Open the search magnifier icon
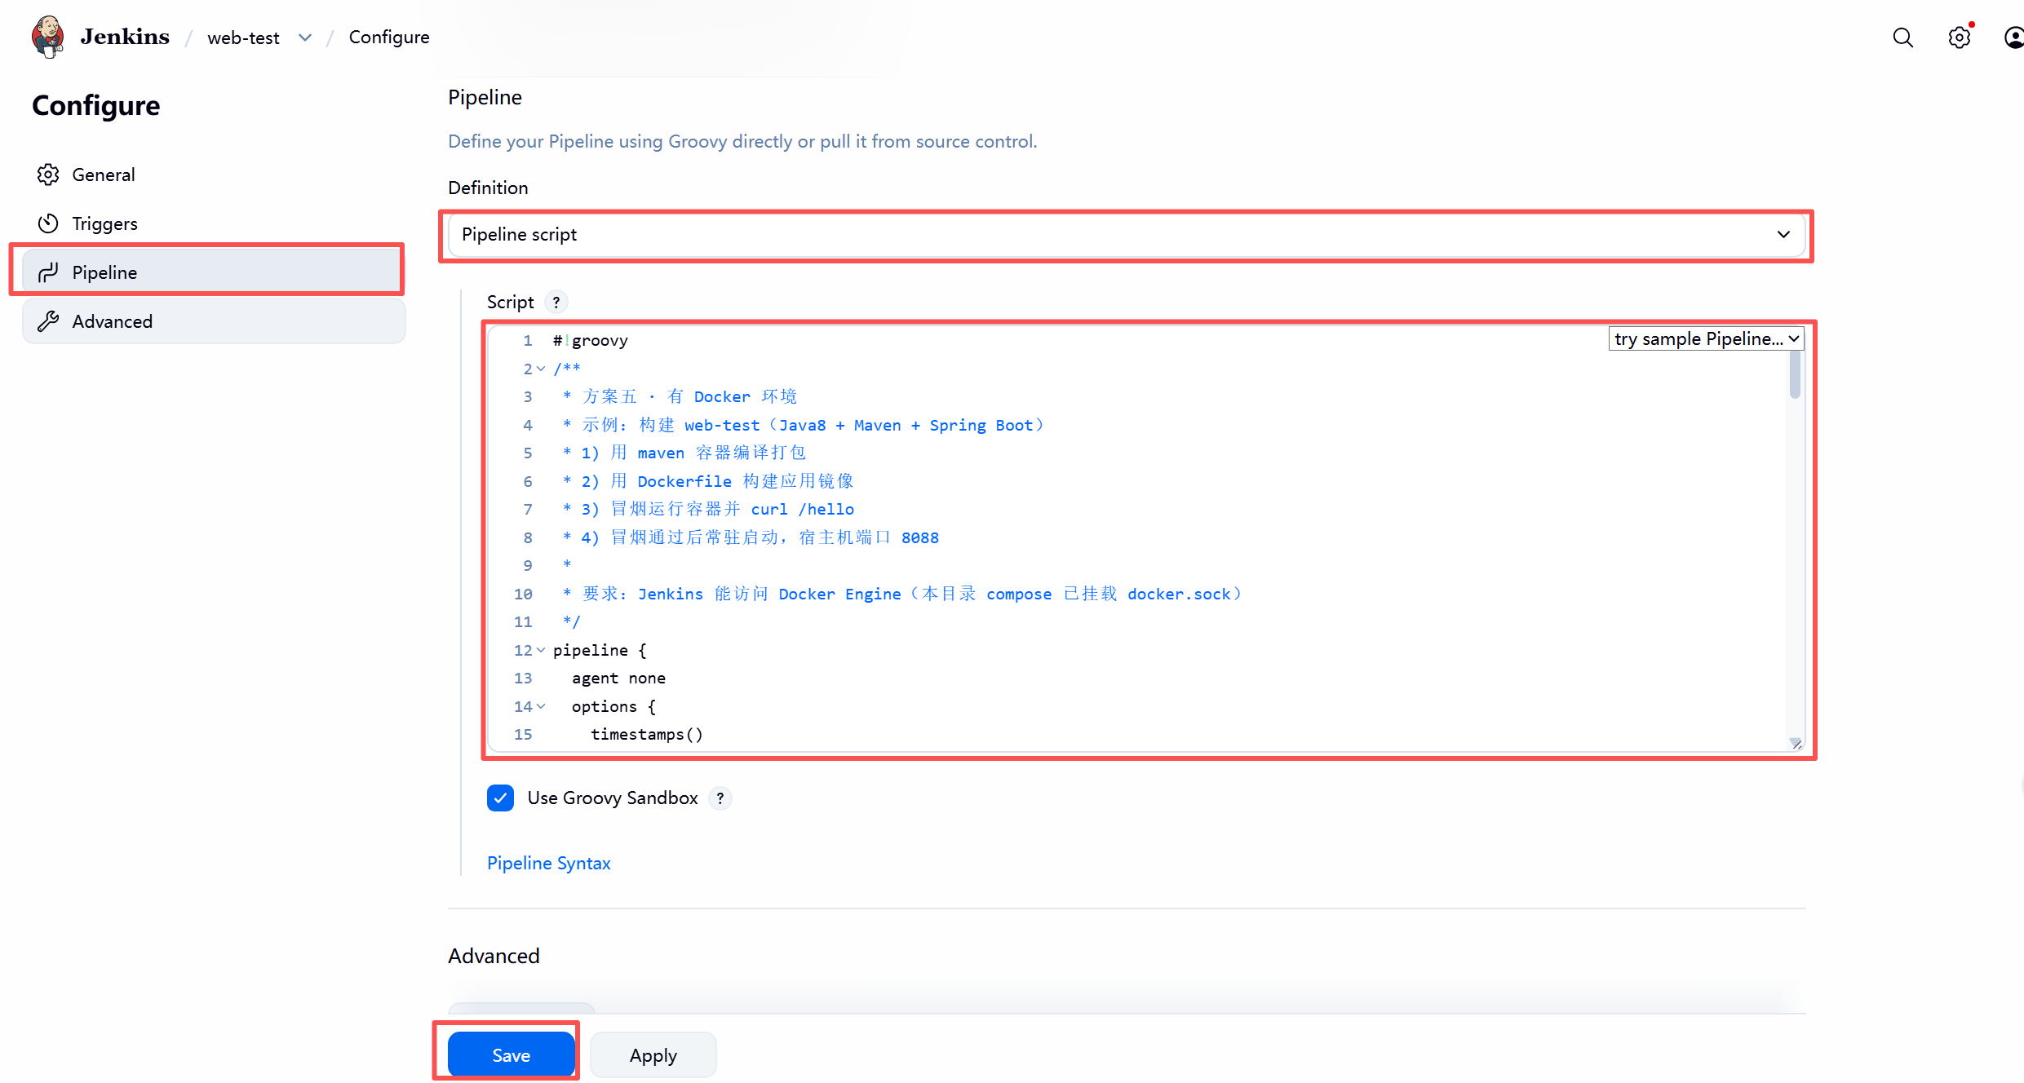2024x1083 pixels. tap(1902, 38)
